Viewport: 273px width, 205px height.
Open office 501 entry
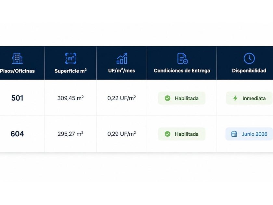(17, 98)
